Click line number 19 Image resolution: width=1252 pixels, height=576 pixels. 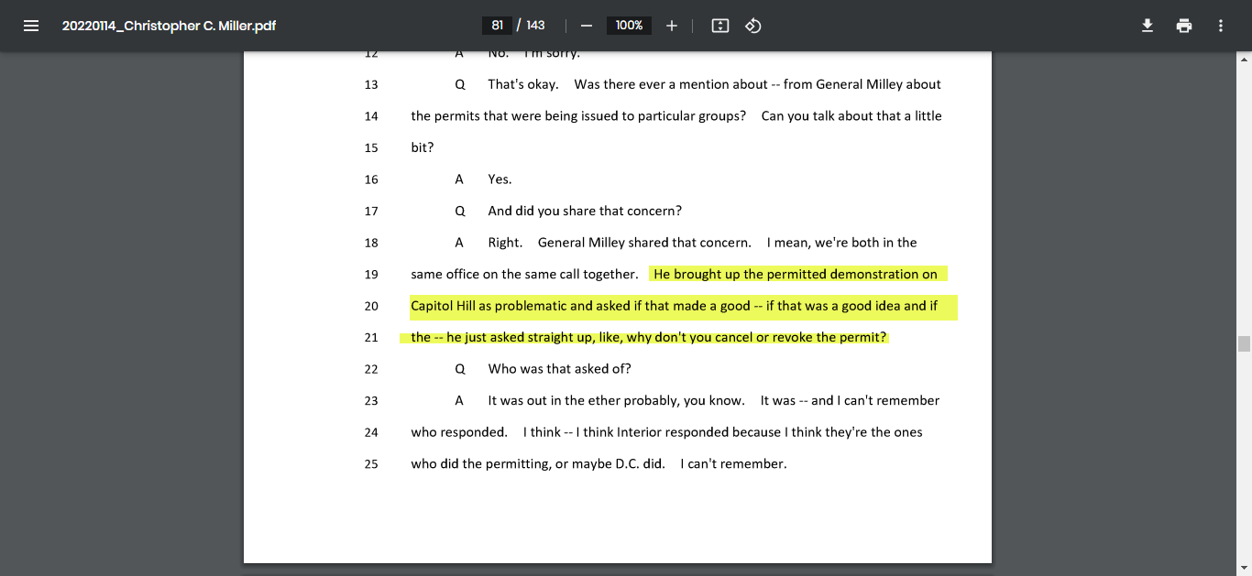tap(371, 275)
